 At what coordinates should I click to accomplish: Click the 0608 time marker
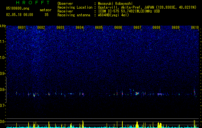(156, 28)
